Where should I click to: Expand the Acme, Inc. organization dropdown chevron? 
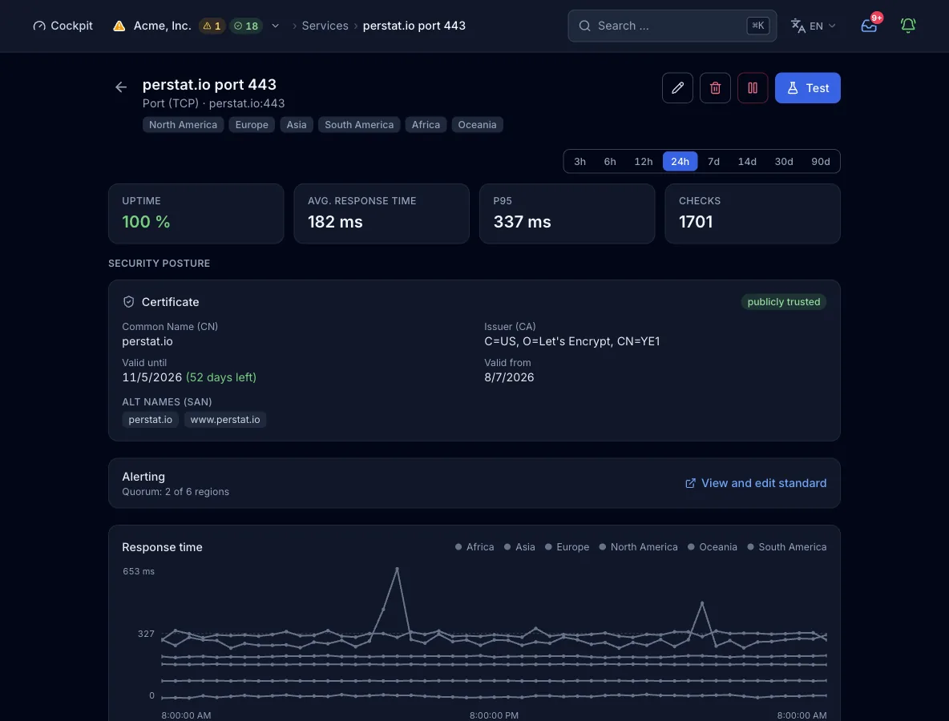pos(276,26)
